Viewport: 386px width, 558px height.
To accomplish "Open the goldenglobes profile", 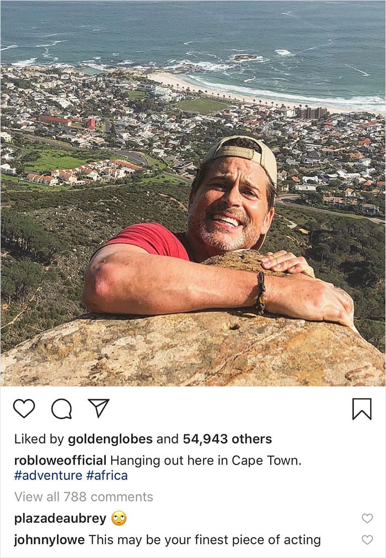I will pyautogui.click(x=110, y=439).
